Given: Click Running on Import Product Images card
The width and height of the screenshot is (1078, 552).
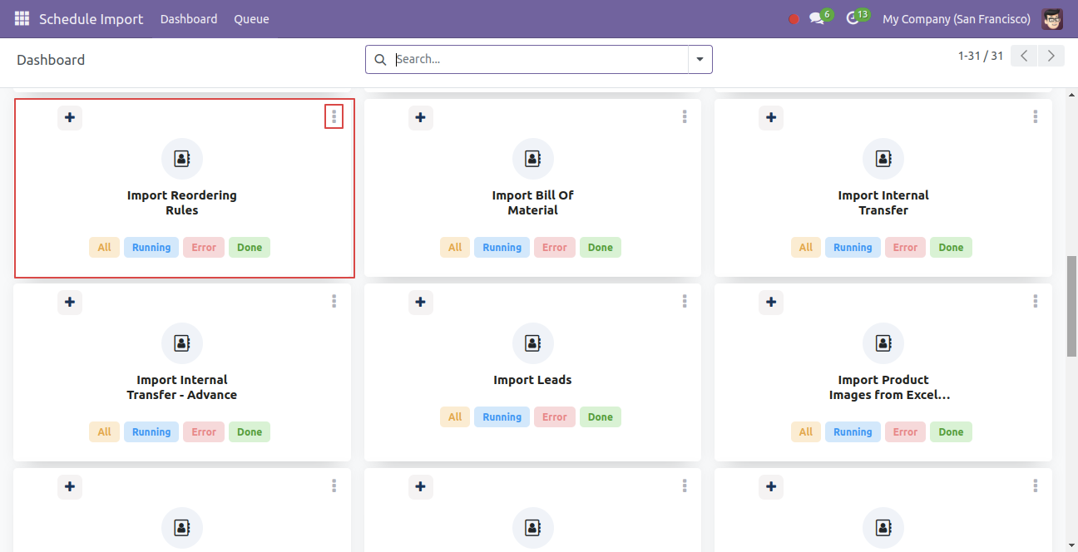Looking at the screenshot, I should pyautogui.click(x=853, y=432).
